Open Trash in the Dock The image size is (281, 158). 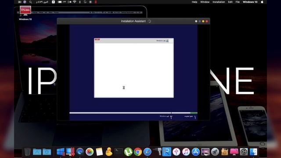point(27,152)
